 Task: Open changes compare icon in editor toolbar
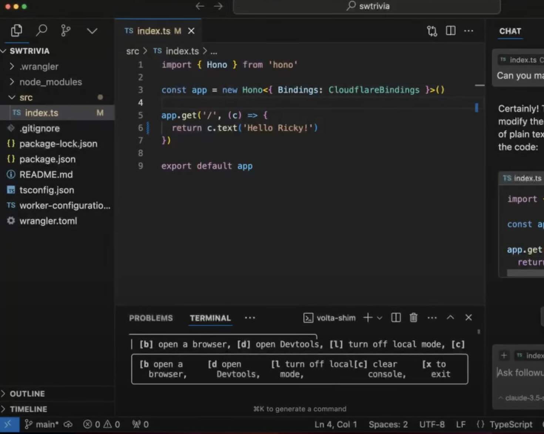(x=432, y=31)
